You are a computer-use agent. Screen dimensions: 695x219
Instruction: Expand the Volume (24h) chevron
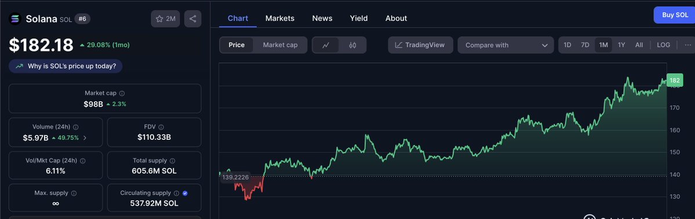click(85, 138)
